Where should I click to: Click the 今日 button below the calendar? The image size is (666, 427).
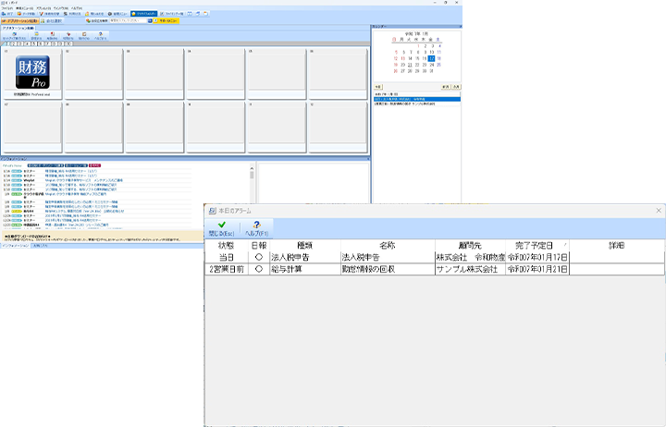379,85
